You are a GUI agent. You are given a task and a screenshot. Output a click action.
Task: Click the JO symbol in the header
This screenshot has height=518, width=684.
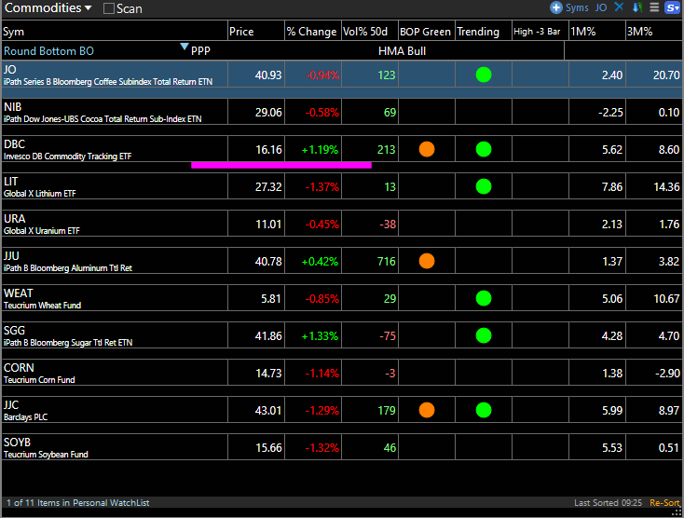[x=601, y=7]
